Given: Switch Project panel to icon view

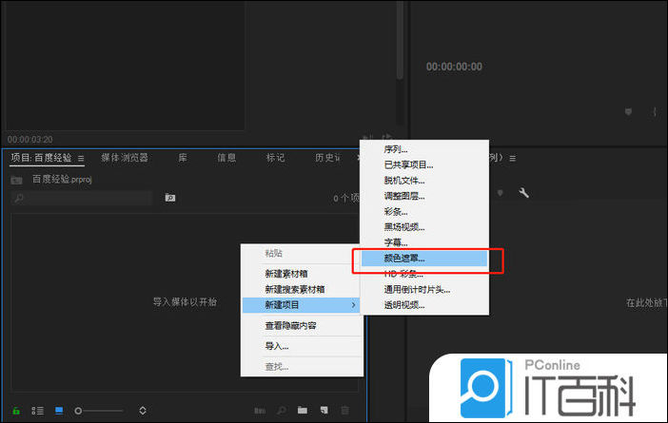Looking at the screenshot, I should pyautogui.click(x=59, y=411).
